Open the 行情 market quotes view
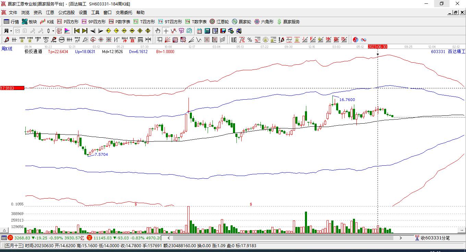 [x=11, y=22]
